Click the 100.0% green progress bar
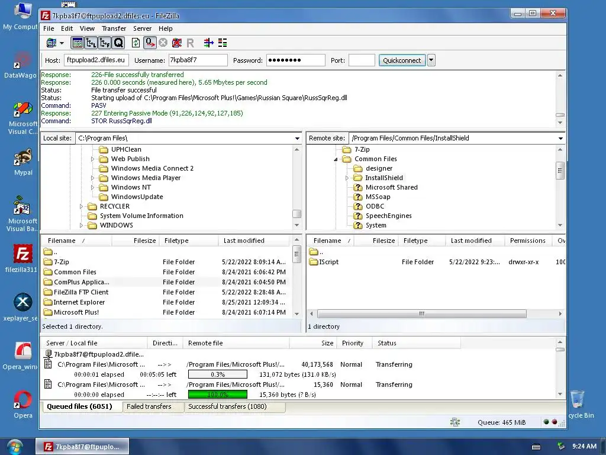 218,395
